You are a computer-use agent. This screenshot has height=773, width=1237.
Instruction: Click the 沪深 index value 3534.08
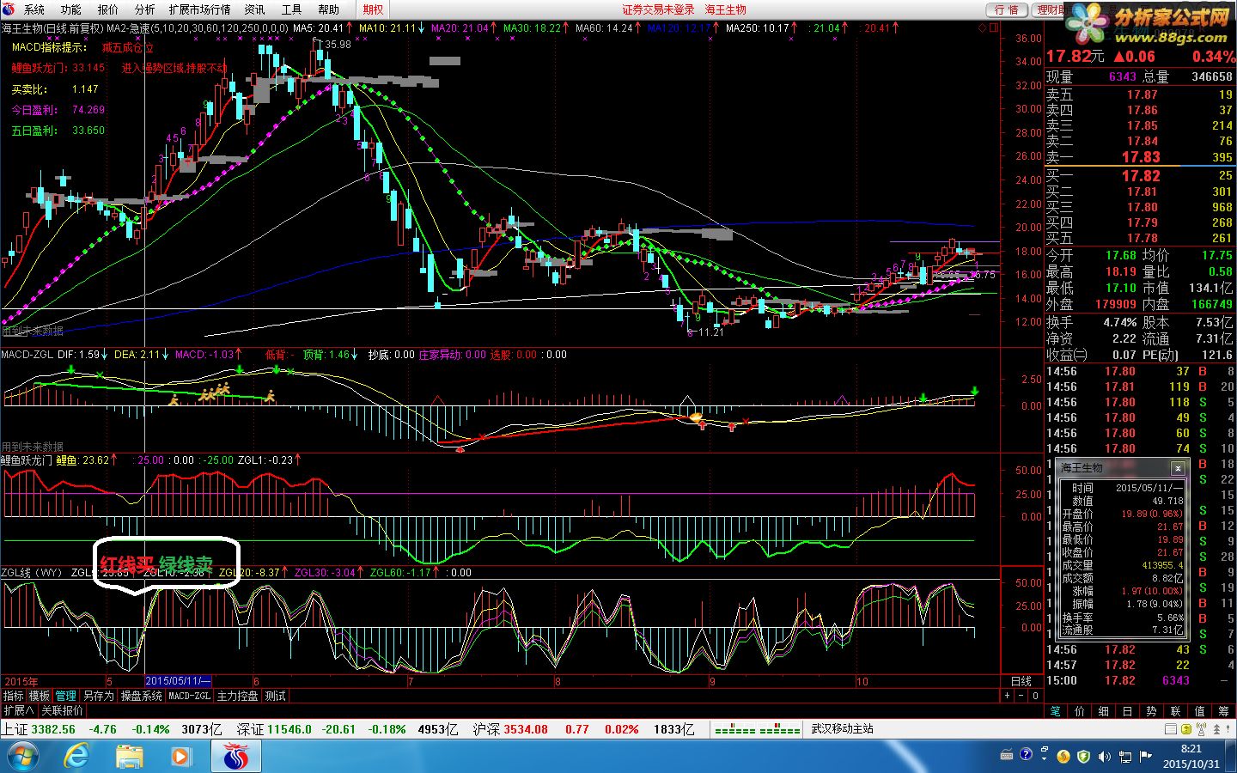(526, 729)
